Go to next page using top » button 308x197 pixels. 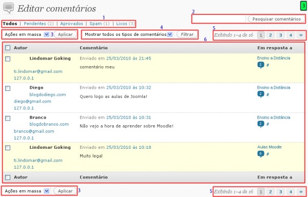301,35
